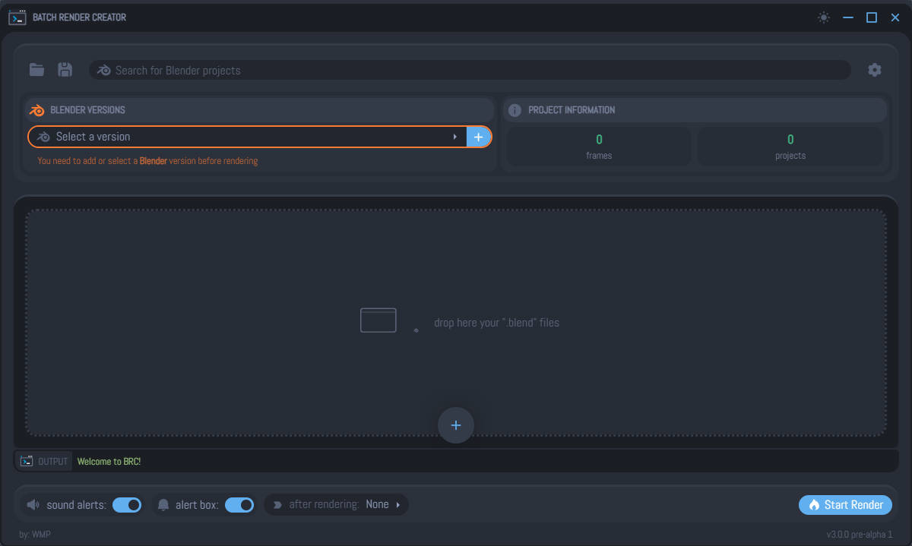
Task: Click the drop here .blend files text
Action: (x=496, y=323)
